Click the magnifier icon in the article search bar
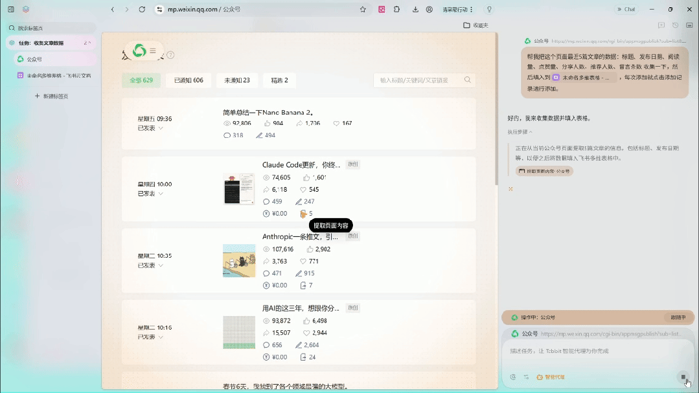Screen dimensions: 699x393 (x=467, y=80)
